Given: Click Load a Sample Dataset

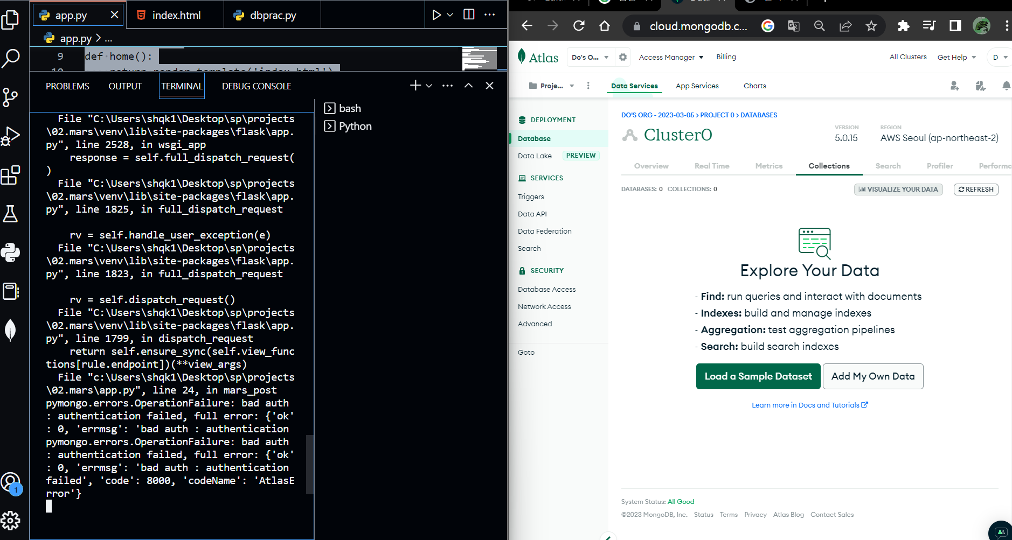Looking at the screenshot, I should [758, 376].
